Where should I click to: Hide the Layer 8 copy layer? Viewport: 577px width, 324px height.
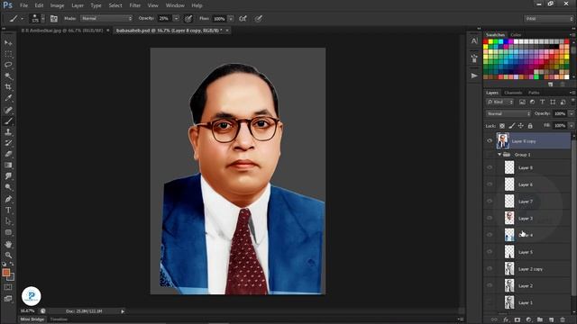click(490, 140)
